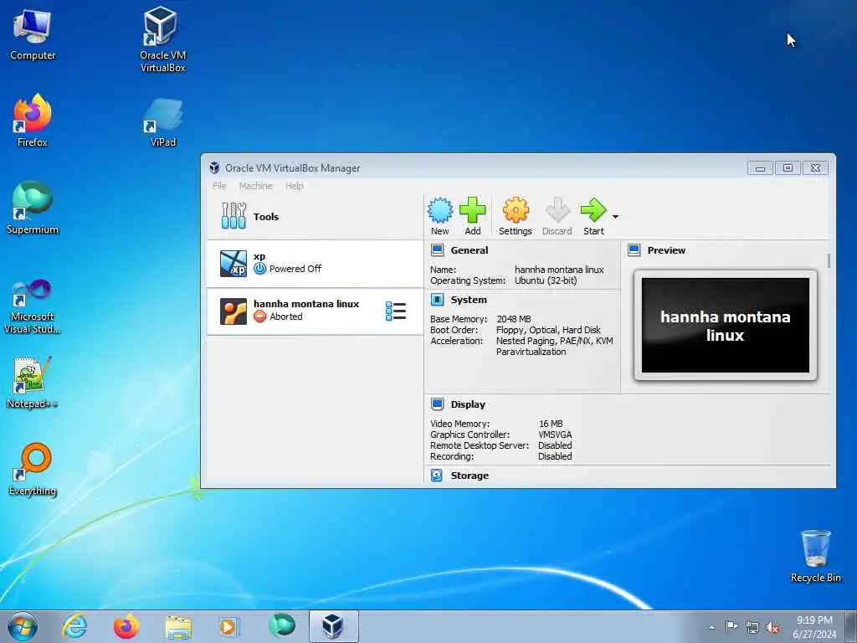The height and width of the screenshot is (643, 857).
Task: Select the Notepad++ desktop shortcut
Action: click(x=33, y=382)
